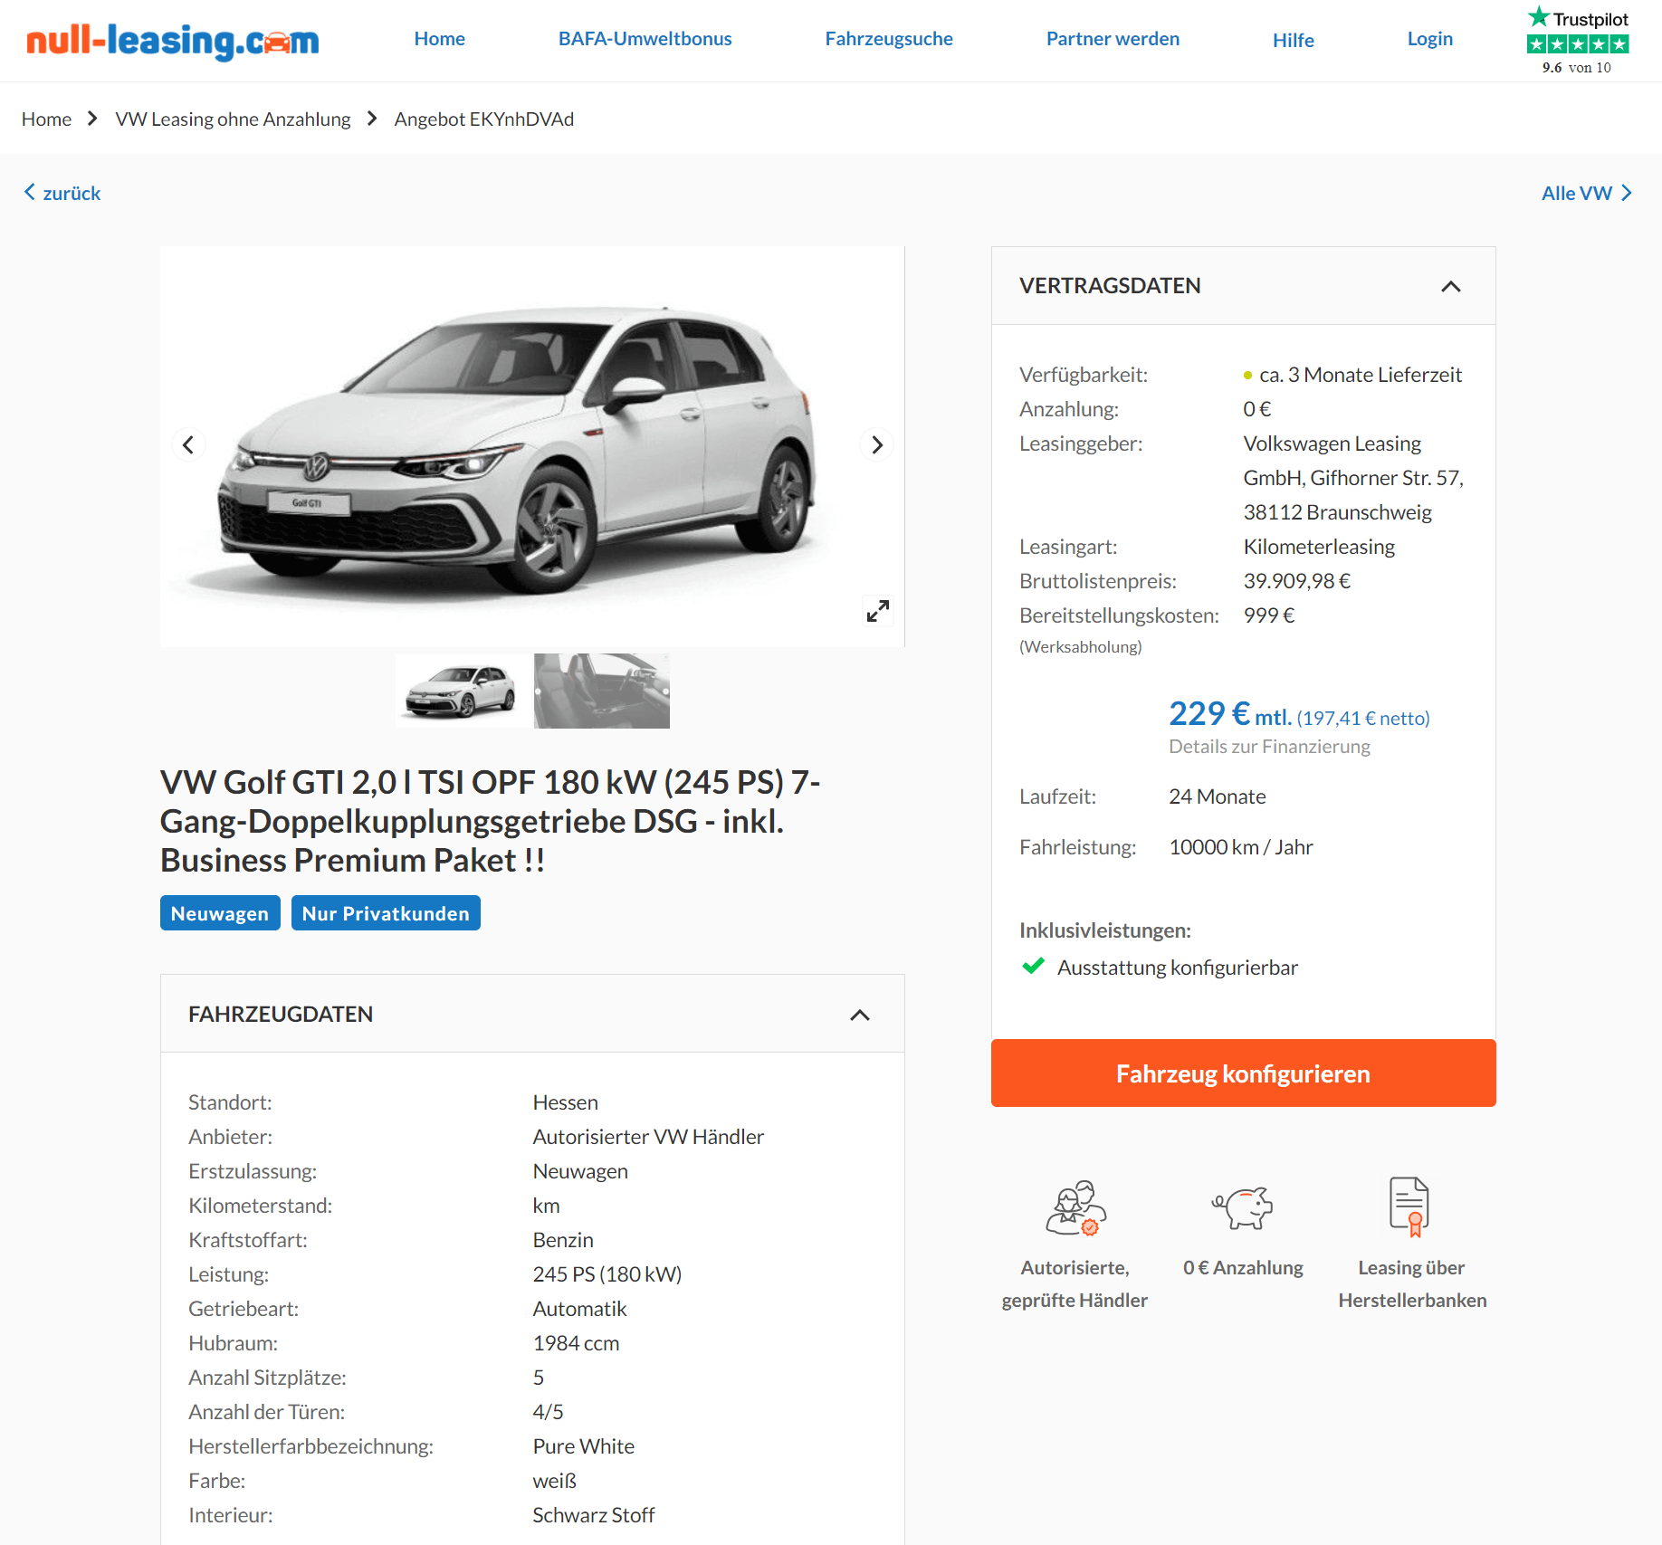Click the 1984 ccm Hubraum value
Image resolution: width=1662 pixels, height=1545 pixels.
[576, 1343]
